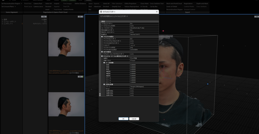The height and width of the screenshot is (134, 259).
Task: Collapse the テクスチャの設定 section
Action: pyautogui.click(x=102, y=36)
